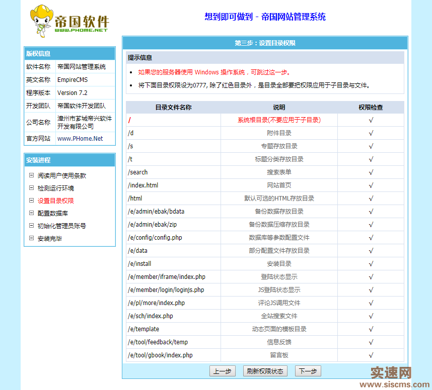Screen dimensions: 432x390
Task: Select the 阅读用户使用条款 step text
Action: click(x=62, y=175)
